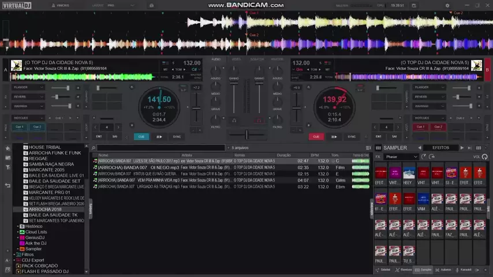Viewport: 493px width, 277px height.
Task: Trigger Cue 1 hotcue pad on deck A
Action: tap(20, 127)
